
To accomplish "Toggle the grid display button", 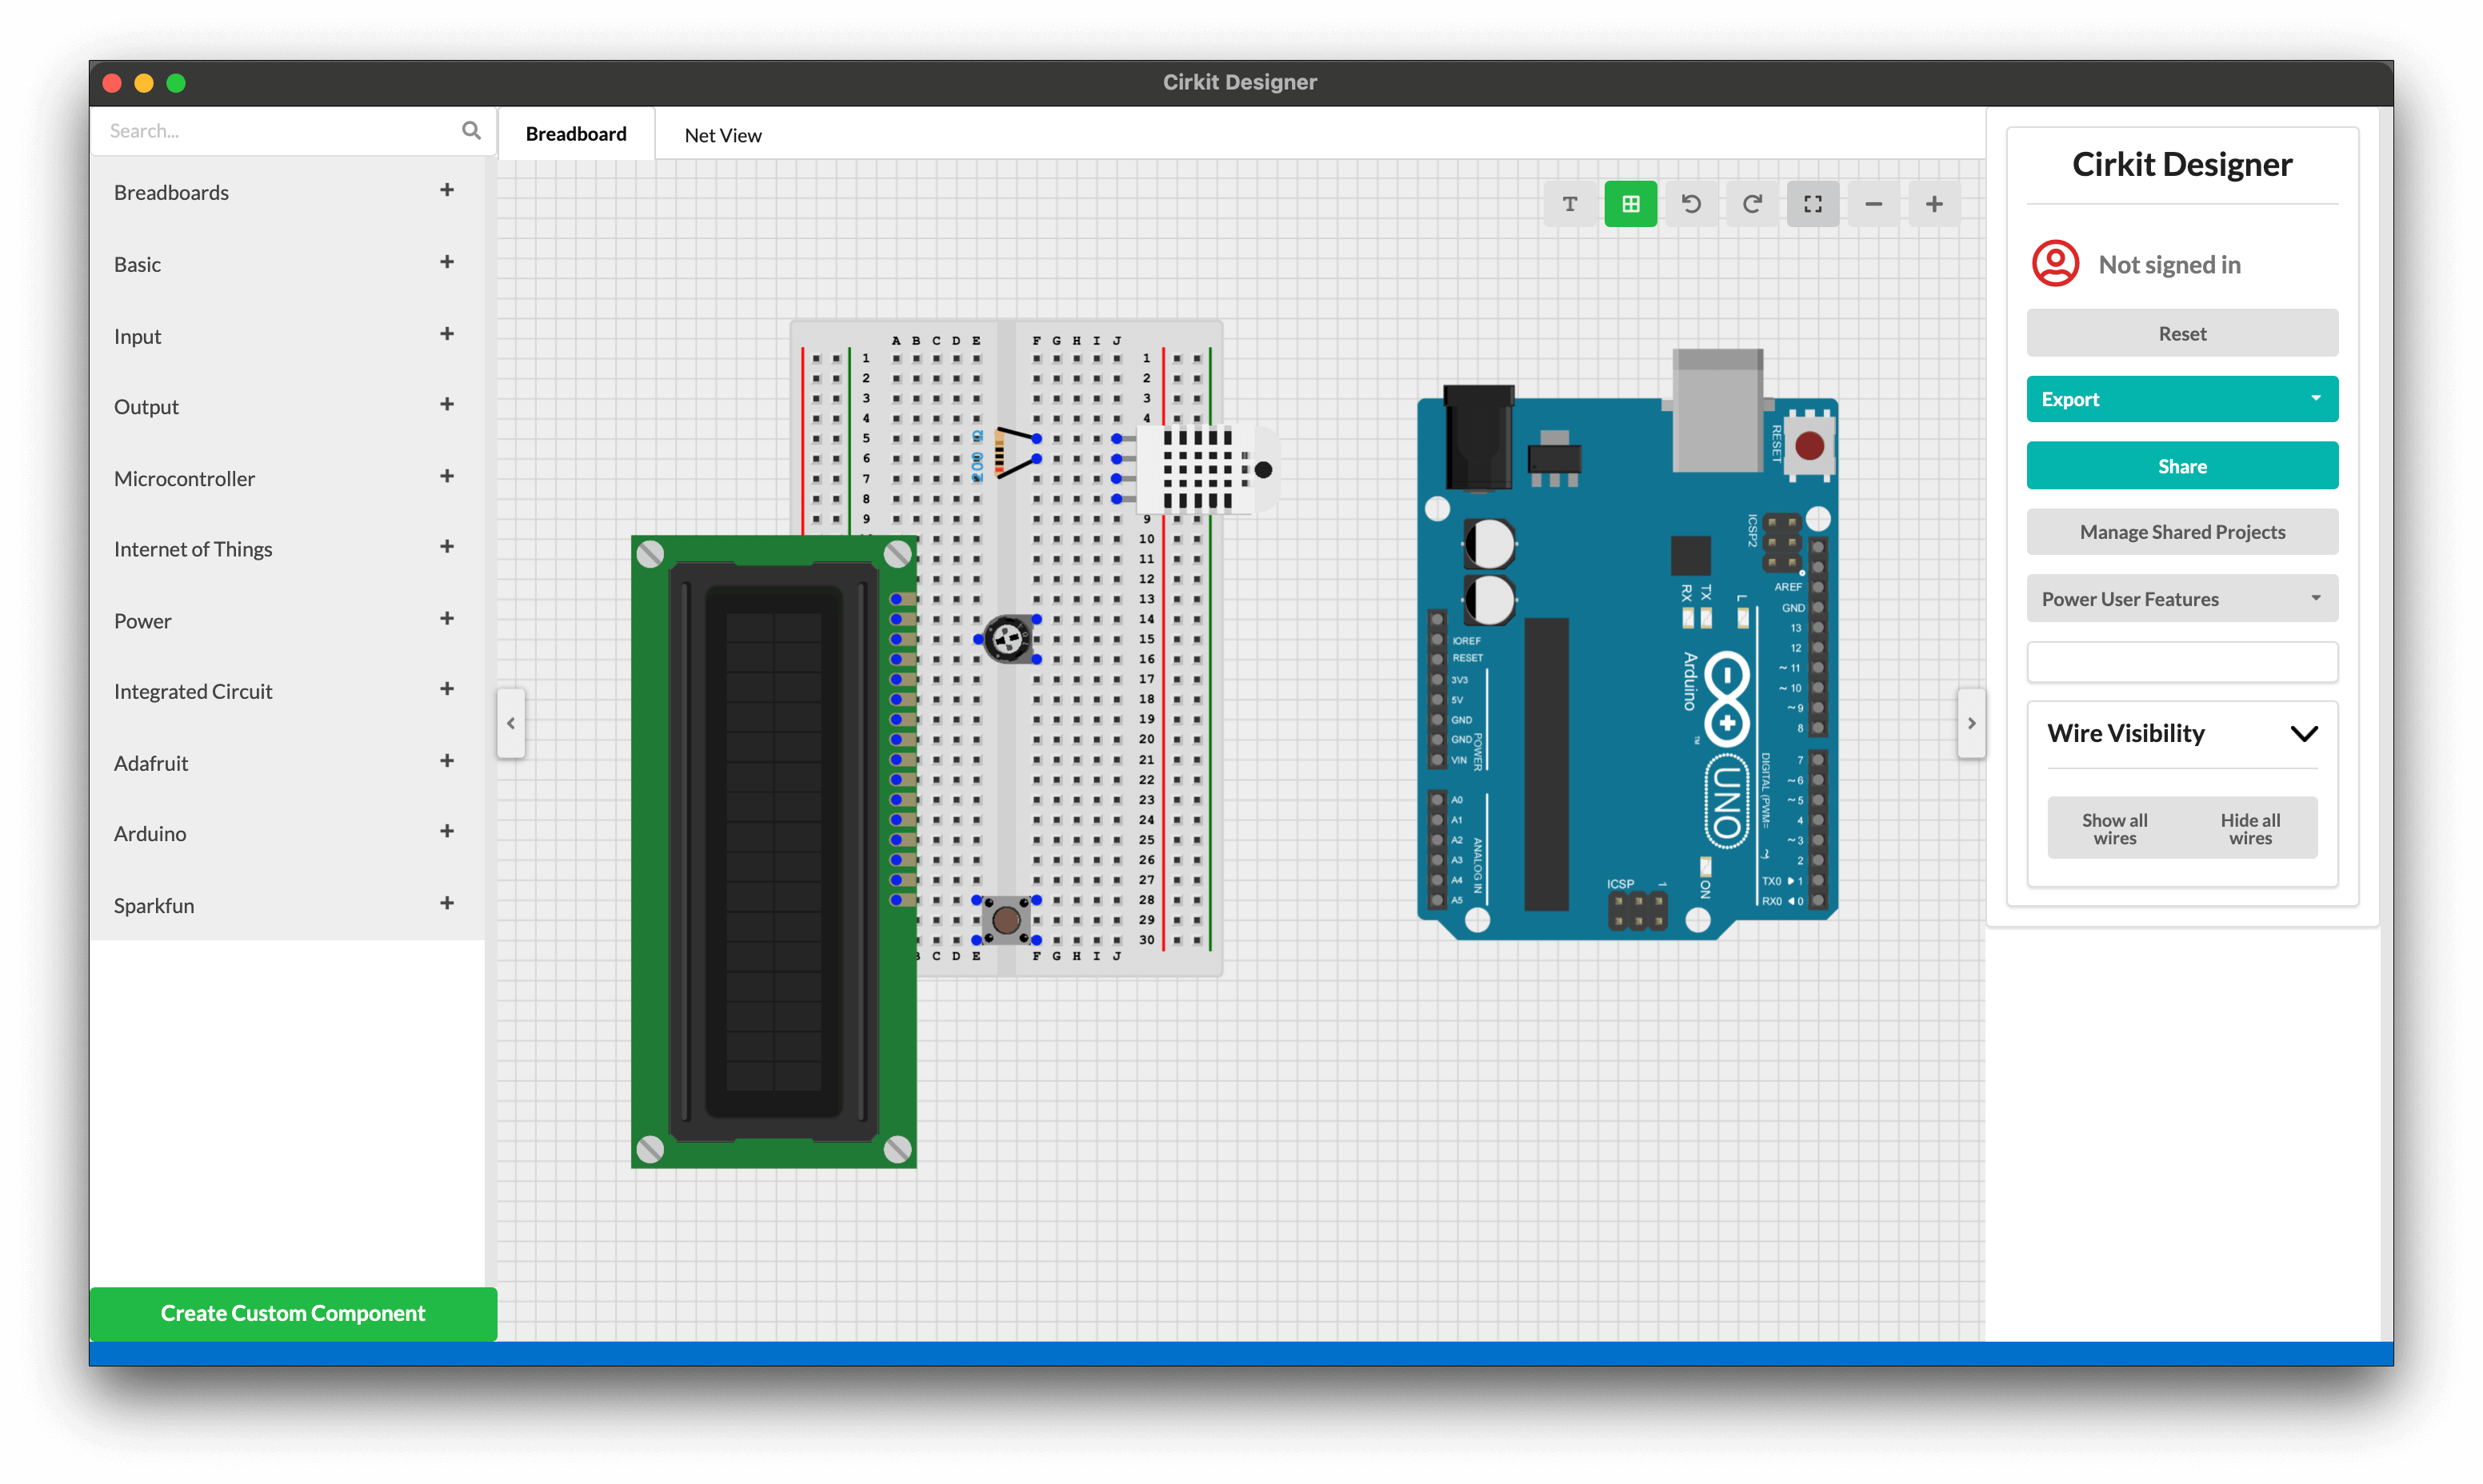I will coord(1630,204).
